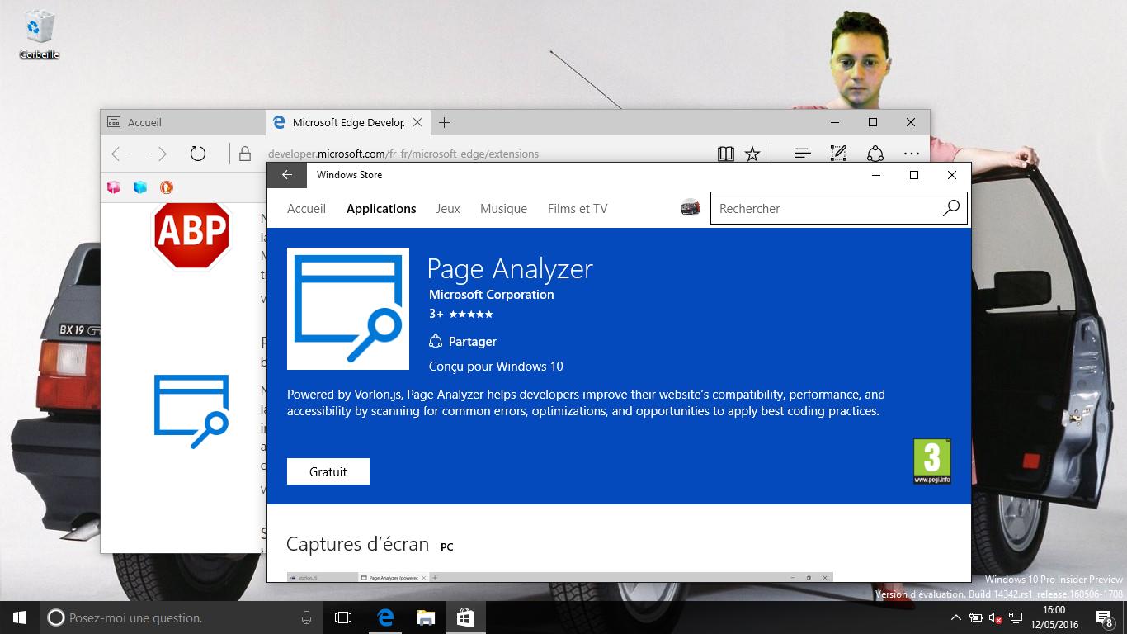Open Edge More actions ellipsis menu
Viewport: 1127px width, 634px height.
pos(911,154)
